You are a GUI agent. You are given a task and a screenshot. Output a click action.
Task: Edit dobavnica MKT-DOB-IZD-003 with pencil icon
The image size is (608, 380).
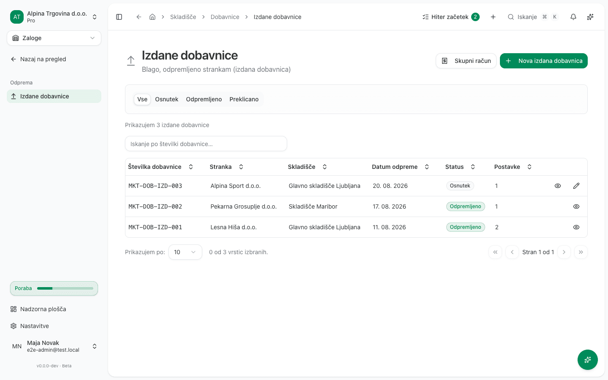point(576,186)
